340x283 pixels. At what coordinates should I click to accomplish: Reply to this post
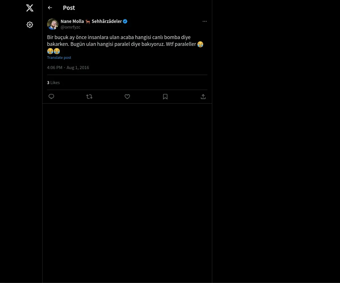51,97
